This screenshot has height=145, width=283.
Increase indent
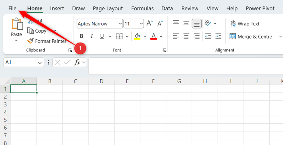pyautogui.click(x=218, y=36)
